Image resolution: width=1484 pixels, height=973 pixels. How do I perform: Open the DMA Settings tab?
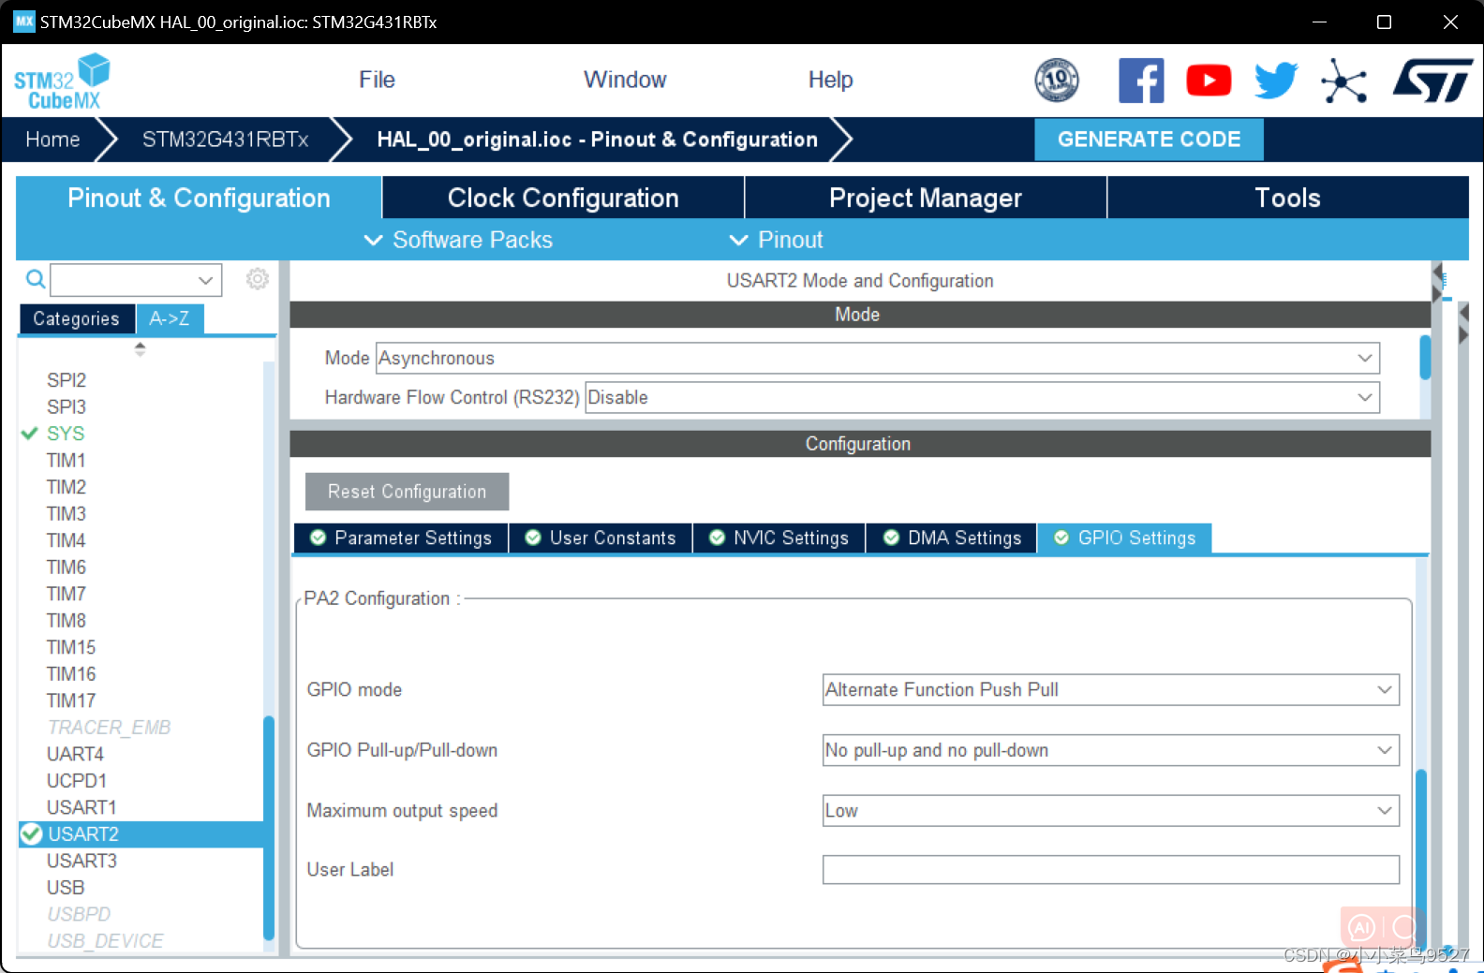click(x=952, y=538)
